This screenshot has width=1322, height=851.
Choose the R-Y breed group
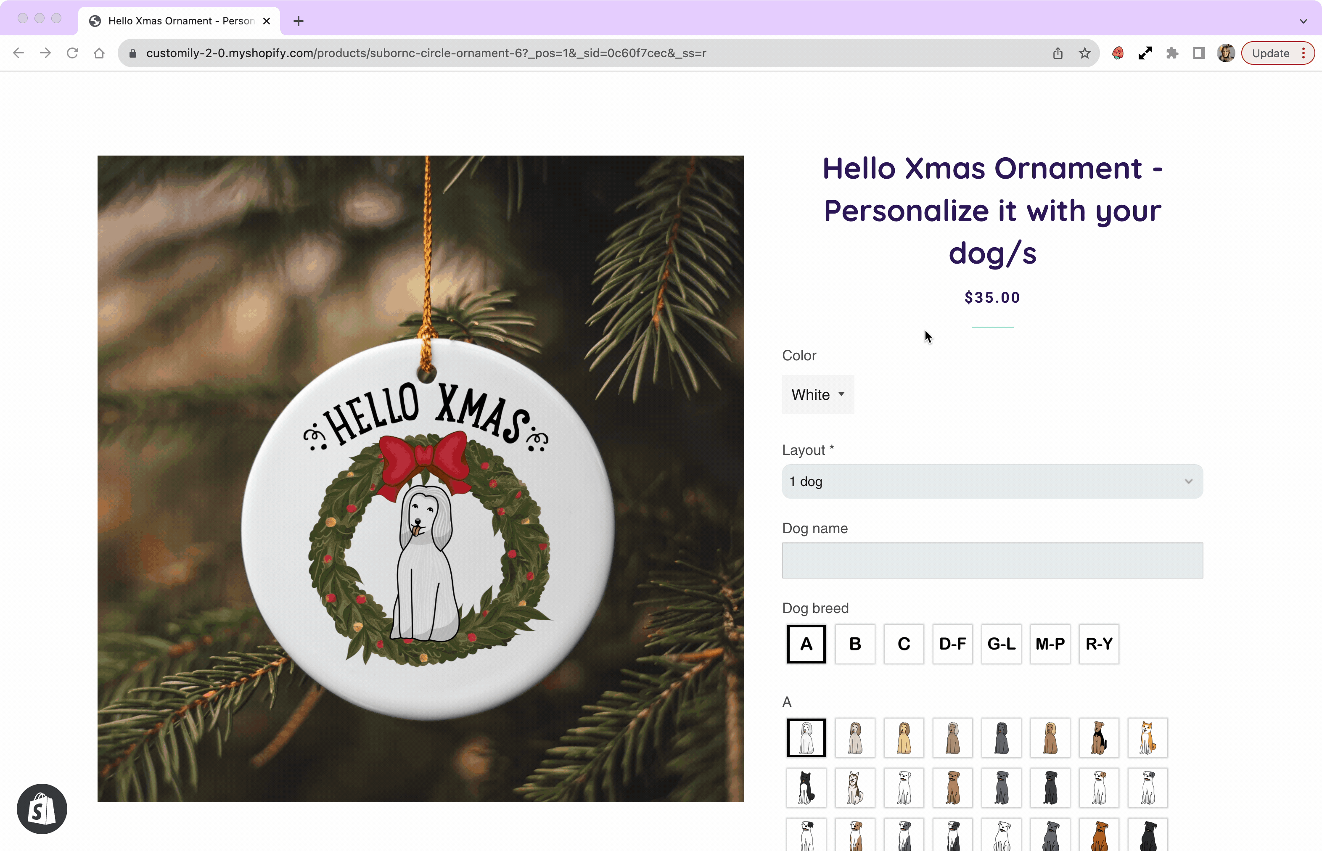[1099, 644]
